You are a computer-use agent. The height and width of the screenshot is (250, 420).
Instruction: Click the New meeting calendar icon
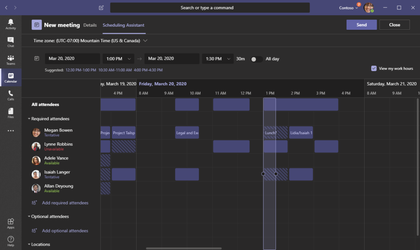tap(37, 25)
